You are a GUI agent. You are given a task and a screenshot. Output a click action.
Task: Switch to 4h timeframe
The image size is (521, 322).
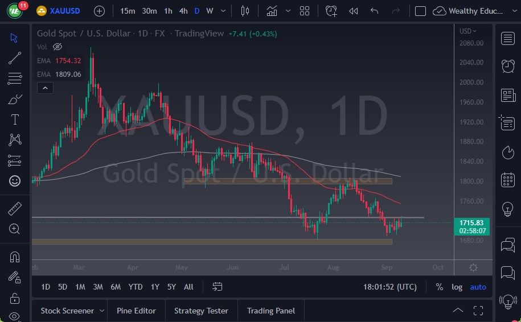(183, 11)
